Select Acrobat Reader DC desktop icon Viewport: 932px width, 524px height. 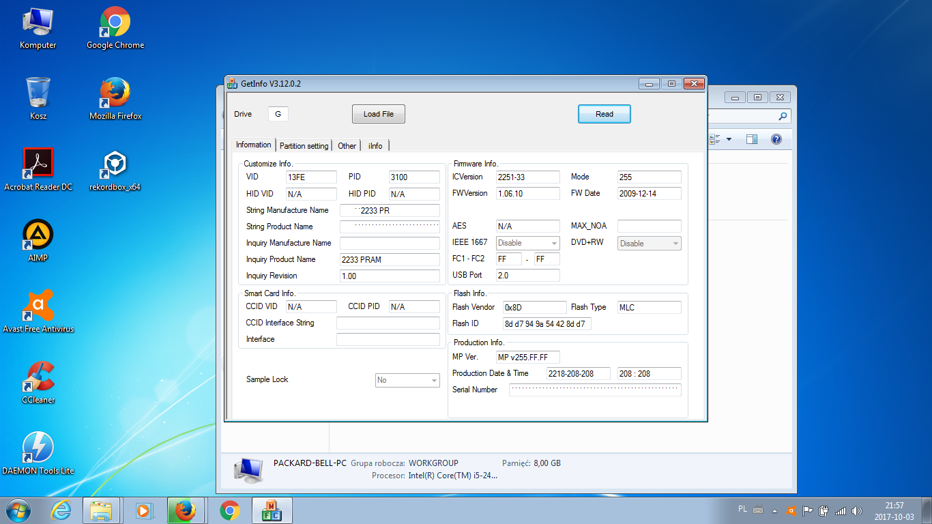pyautogui.click(x=38, y=170)
